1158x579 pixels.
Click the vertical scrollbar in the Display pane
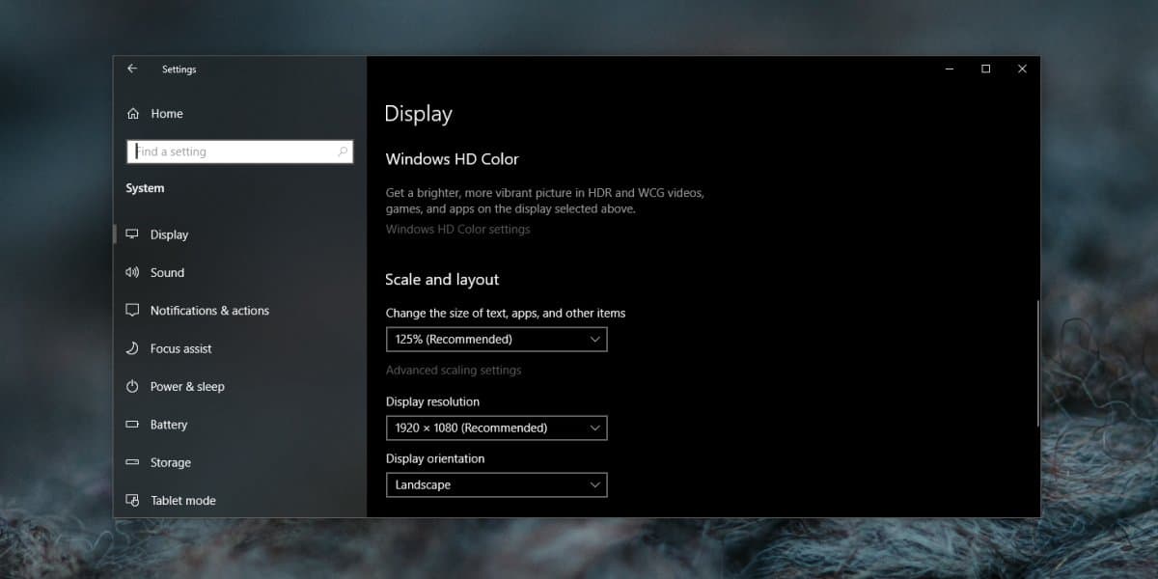point(1037,363)
